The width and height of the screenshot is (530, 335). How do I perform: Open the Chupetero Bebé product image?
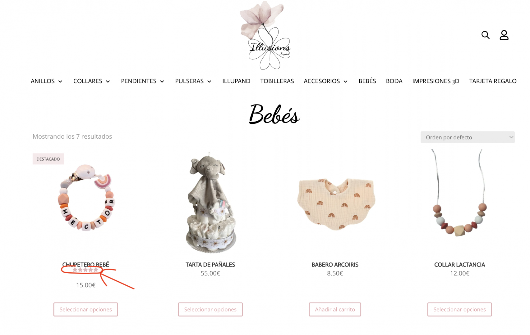[x=86, y=198]
